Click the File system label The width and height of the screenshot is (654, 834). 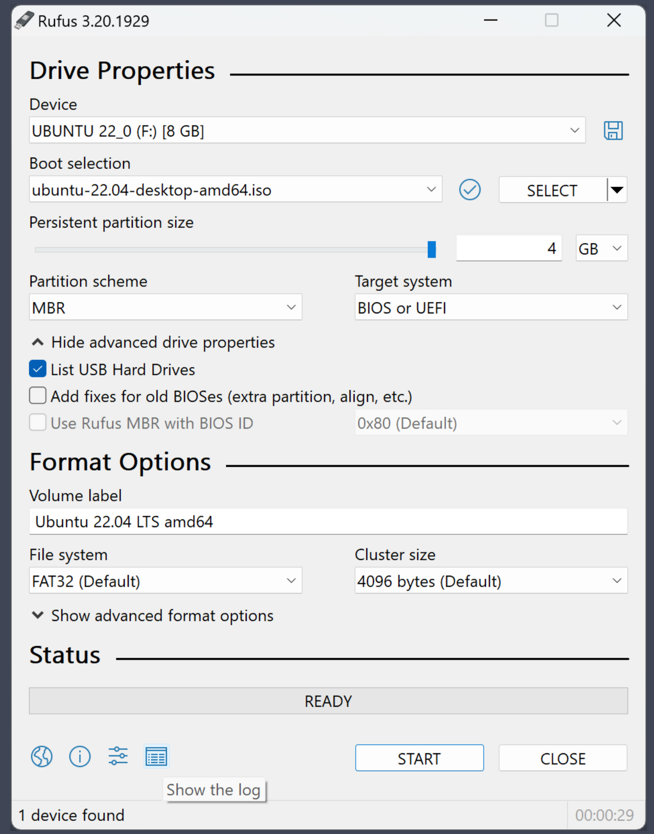(68, 555)
